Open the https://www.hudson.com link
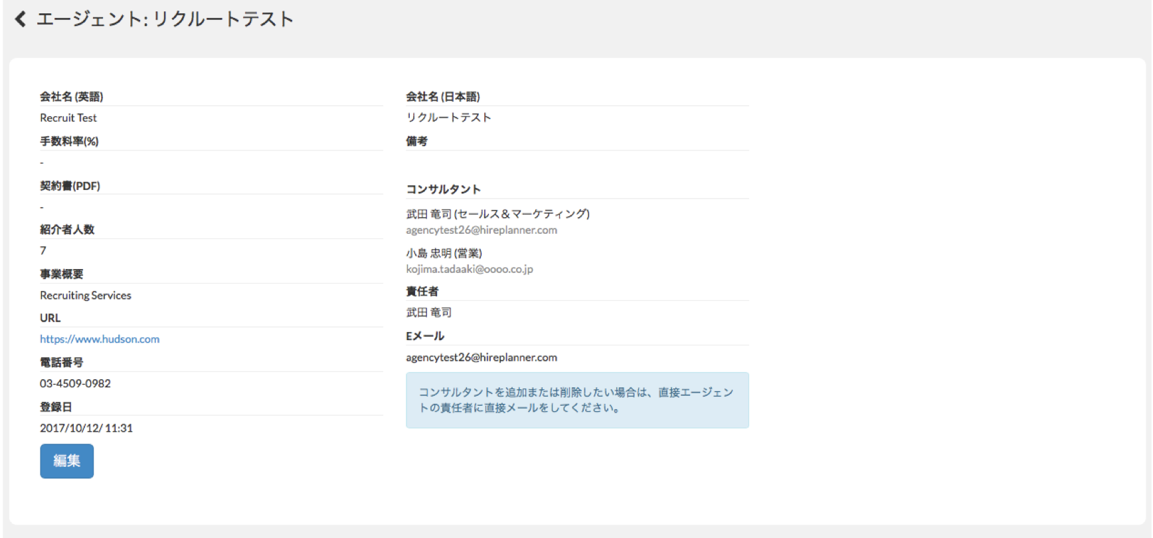This screenshot has height=538, width=1153. click(100, 339)
